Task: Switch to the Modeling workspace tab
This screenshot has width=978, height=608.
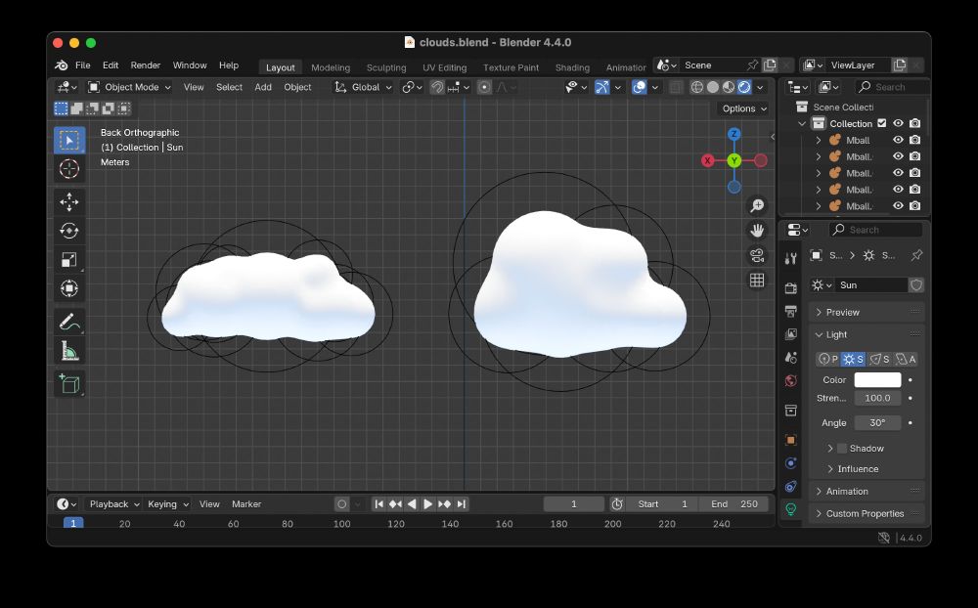Action: point(331,67)
